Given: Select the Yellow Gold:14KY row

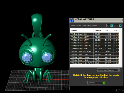Looking at the screenshot, I should (95, 40).
